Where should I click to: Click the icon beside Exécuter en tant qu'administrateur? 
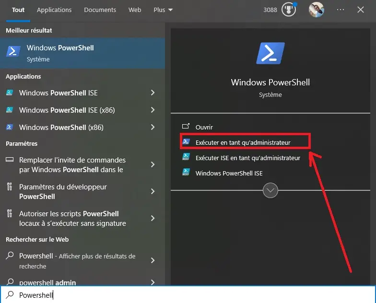coord(186,142)
